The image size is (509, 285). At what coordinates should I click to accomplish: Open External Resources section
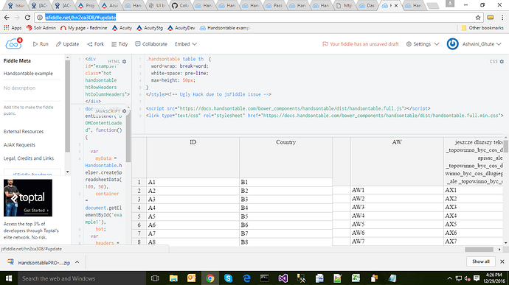pos(24,131)
